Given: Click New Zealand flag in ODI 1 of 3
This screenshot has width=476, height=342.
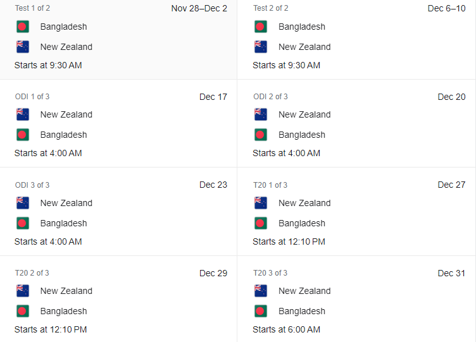Looking at the screenshot, I should pos(23,114).
